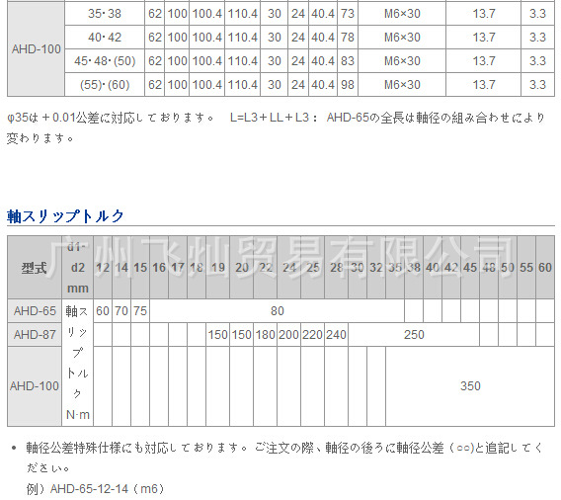Click the 型式 column header
Screen dimensions: 561x500
click(35, 268)
